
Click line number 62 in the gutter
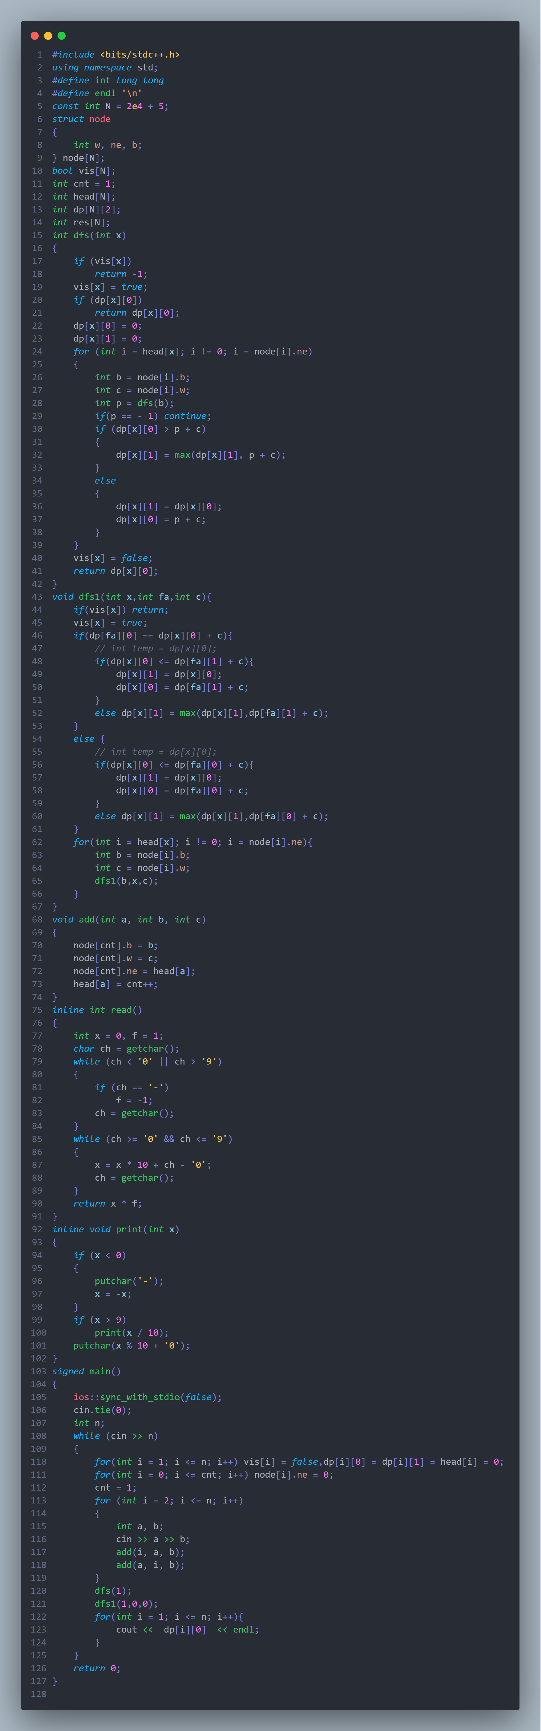click(37, 842)
